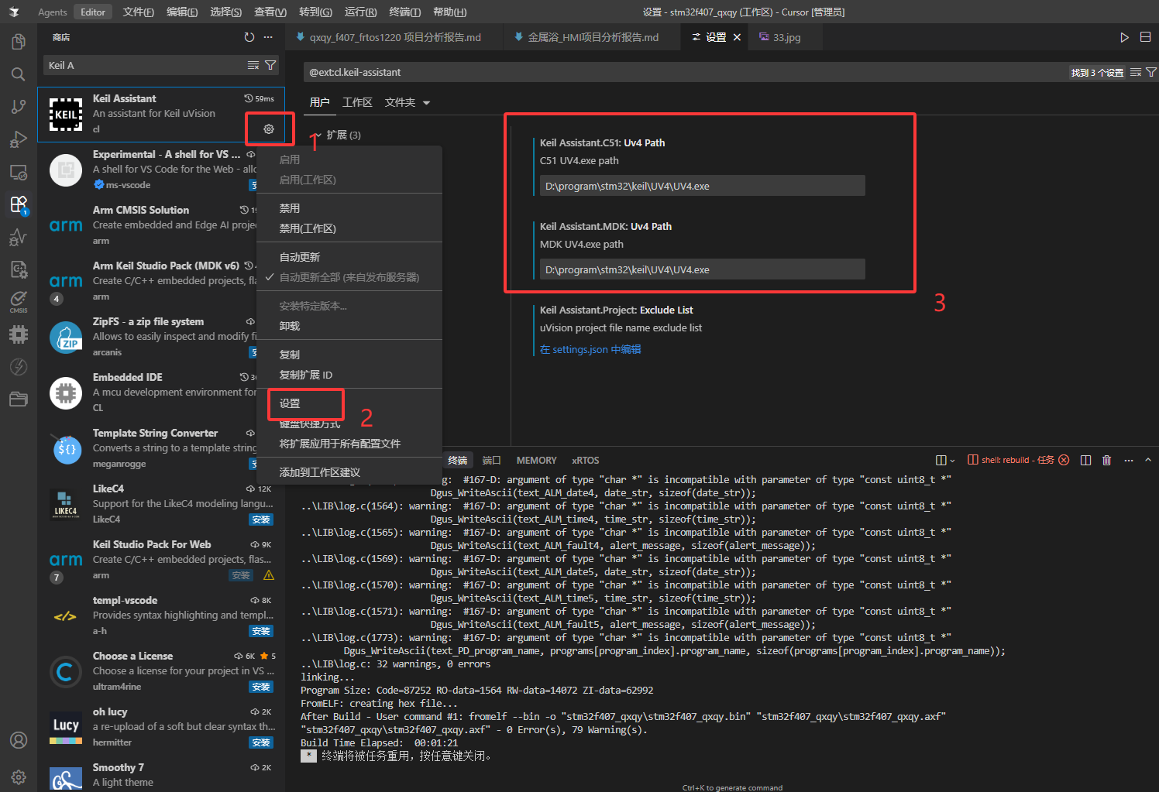Image resolution: width=1159 pixels, height=792 pixels.
Task: Close the shell: rebuild task terminal
Action: pos(1064,460)
